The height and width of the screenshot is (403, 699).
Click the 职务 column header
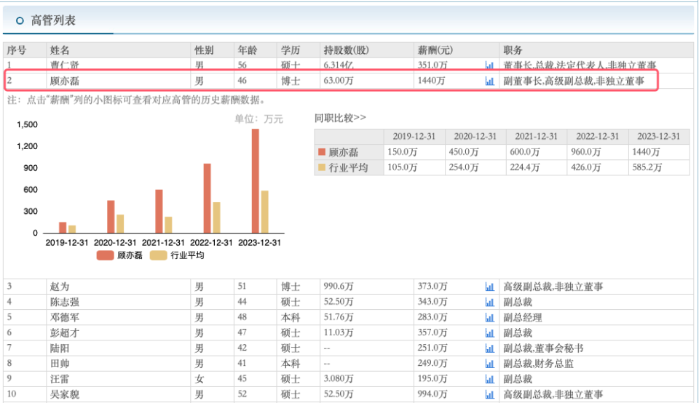point(513,50)
